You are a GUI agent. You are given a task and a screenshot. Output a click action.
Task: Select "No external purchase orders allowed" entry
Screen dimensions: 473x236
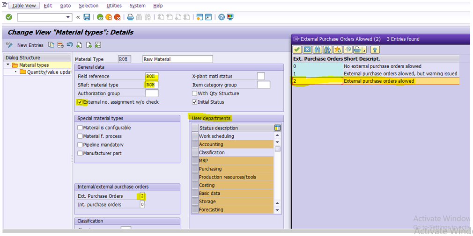coord(376,66)
